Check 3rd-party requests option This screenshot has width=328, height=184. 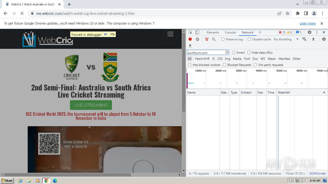coord(255,65)
